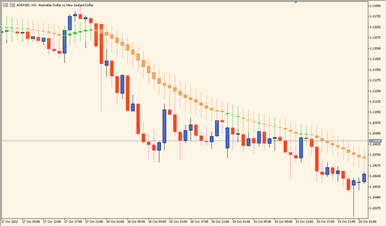Click the 18 Oct 05:00 time label

(x=136, y=221)
